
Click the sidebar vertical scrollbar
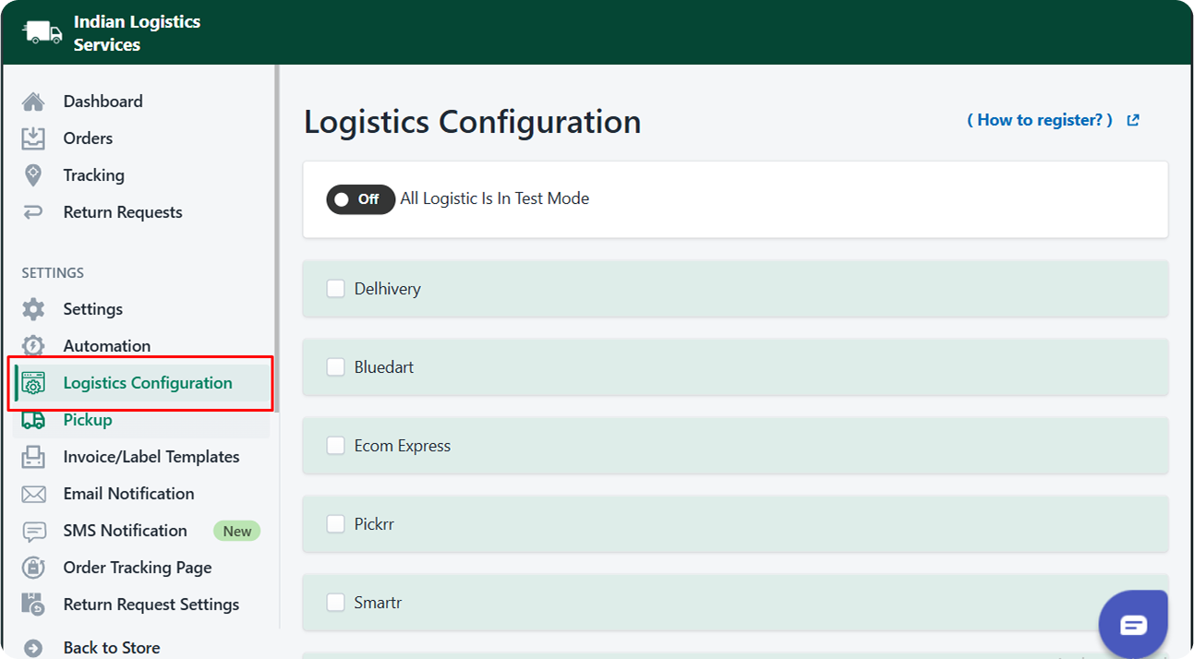tap(276, 240)
